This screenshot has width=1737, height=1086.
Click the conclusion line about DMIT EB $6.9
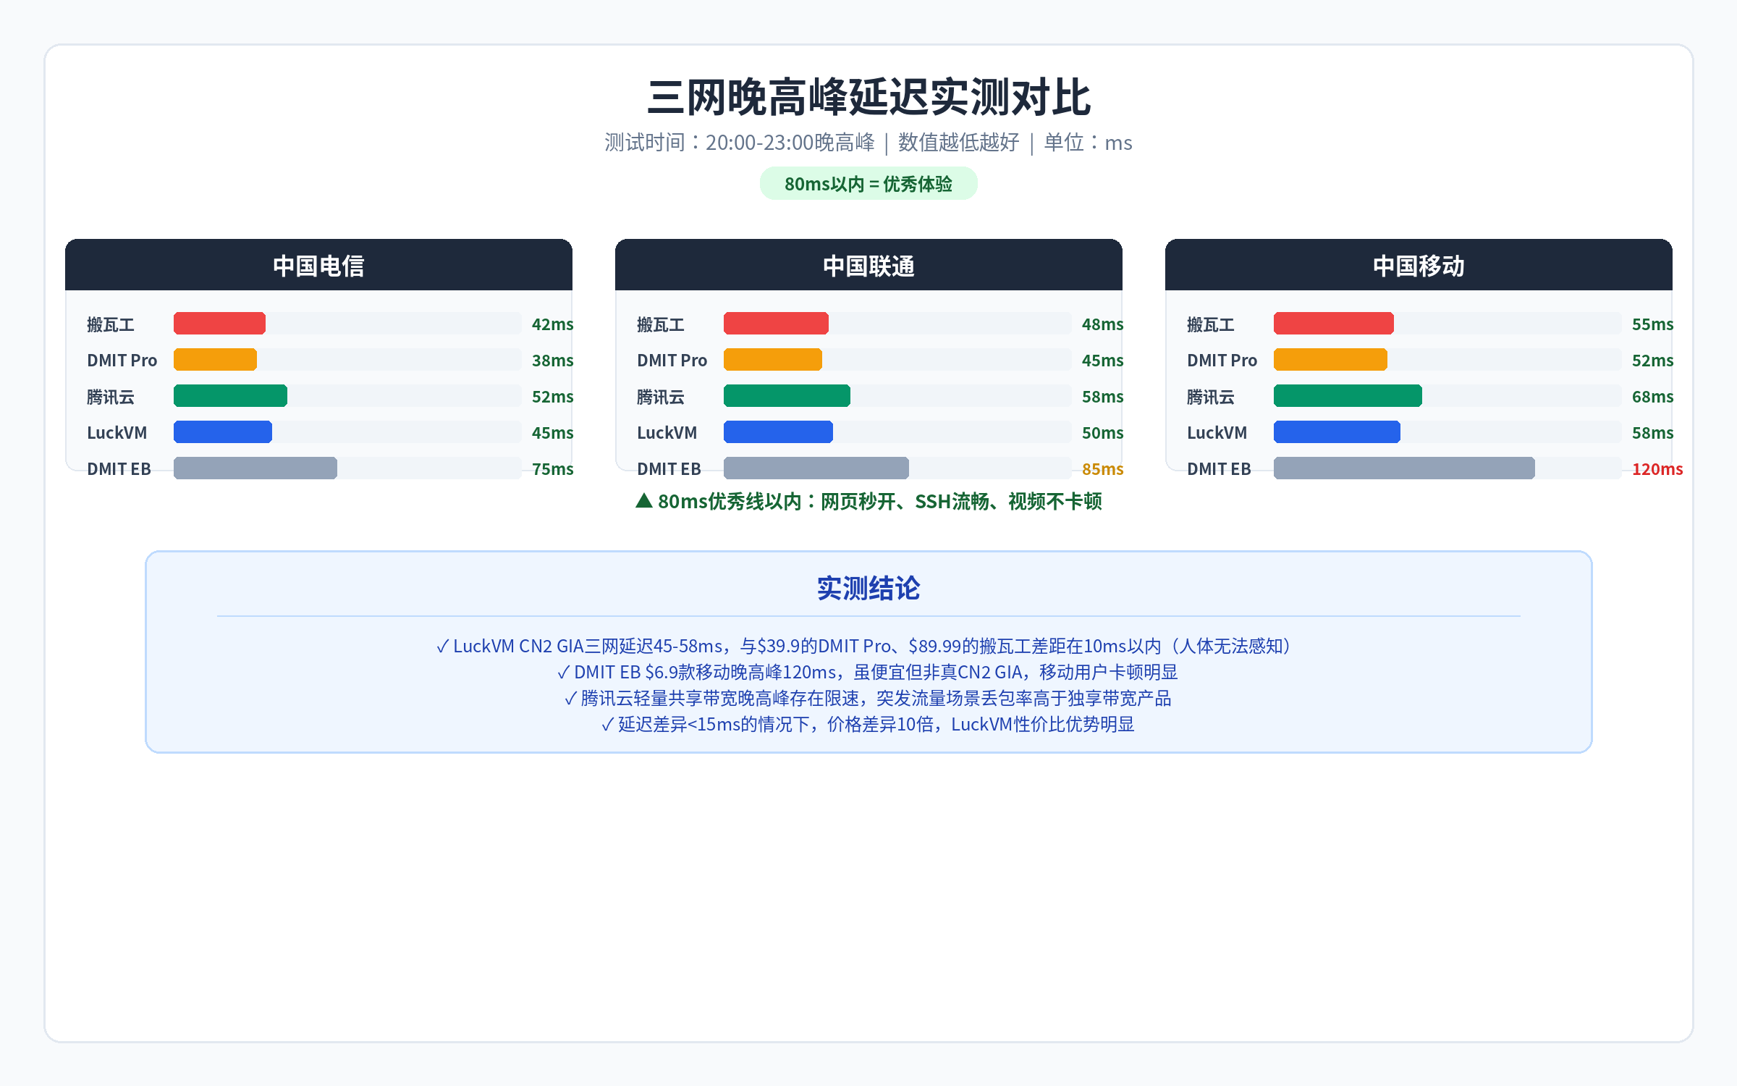click(x=868, y=672)
